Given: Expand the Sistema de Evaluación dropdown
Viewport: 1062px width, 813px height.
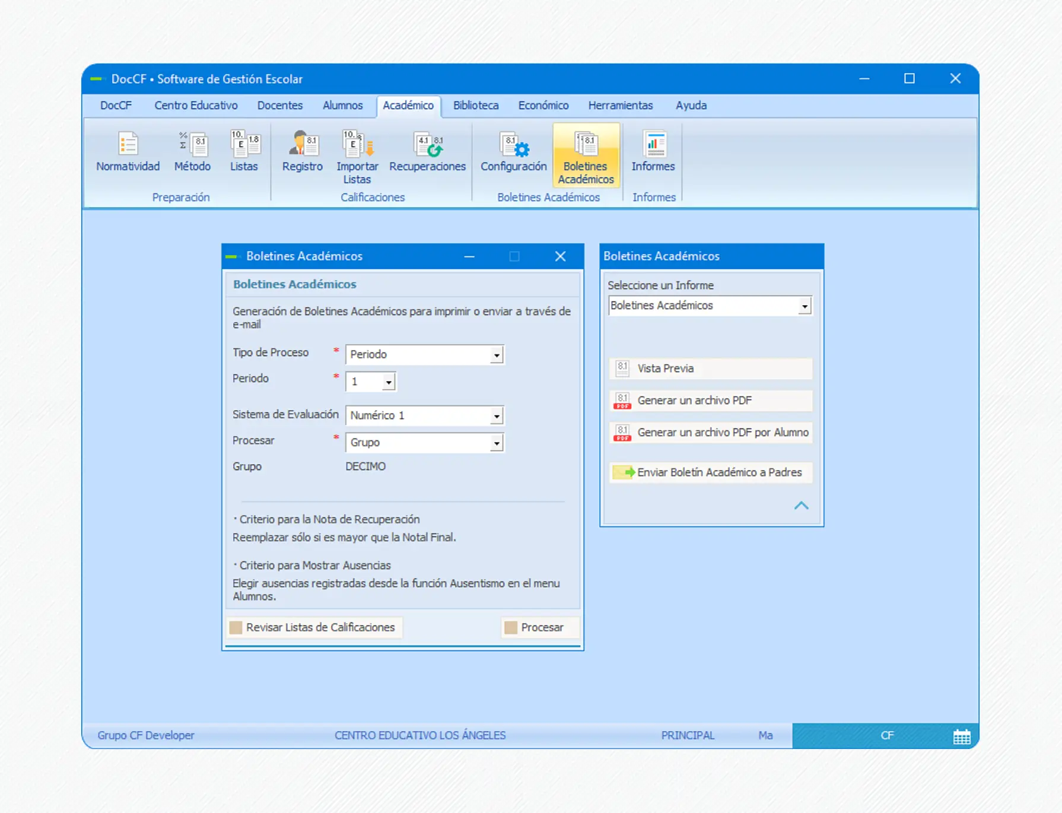Looking at the screenshot, I should 497,416.
